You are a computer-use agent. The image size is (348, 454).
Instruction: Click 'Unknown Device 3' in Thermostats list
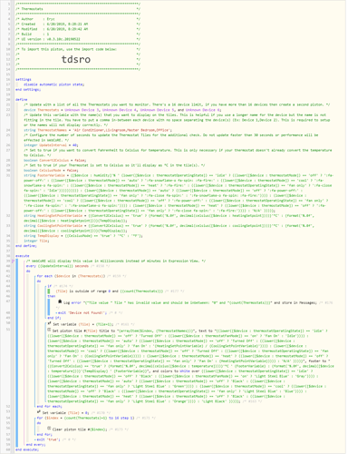click(x=82, y=110)
